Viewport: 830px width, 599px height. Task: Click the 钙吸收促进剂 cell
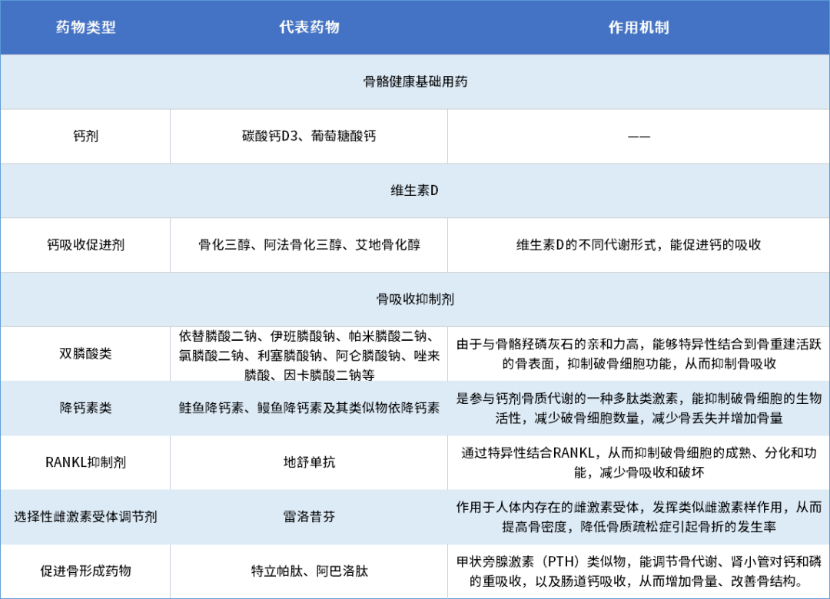click(x=85, y=245)
